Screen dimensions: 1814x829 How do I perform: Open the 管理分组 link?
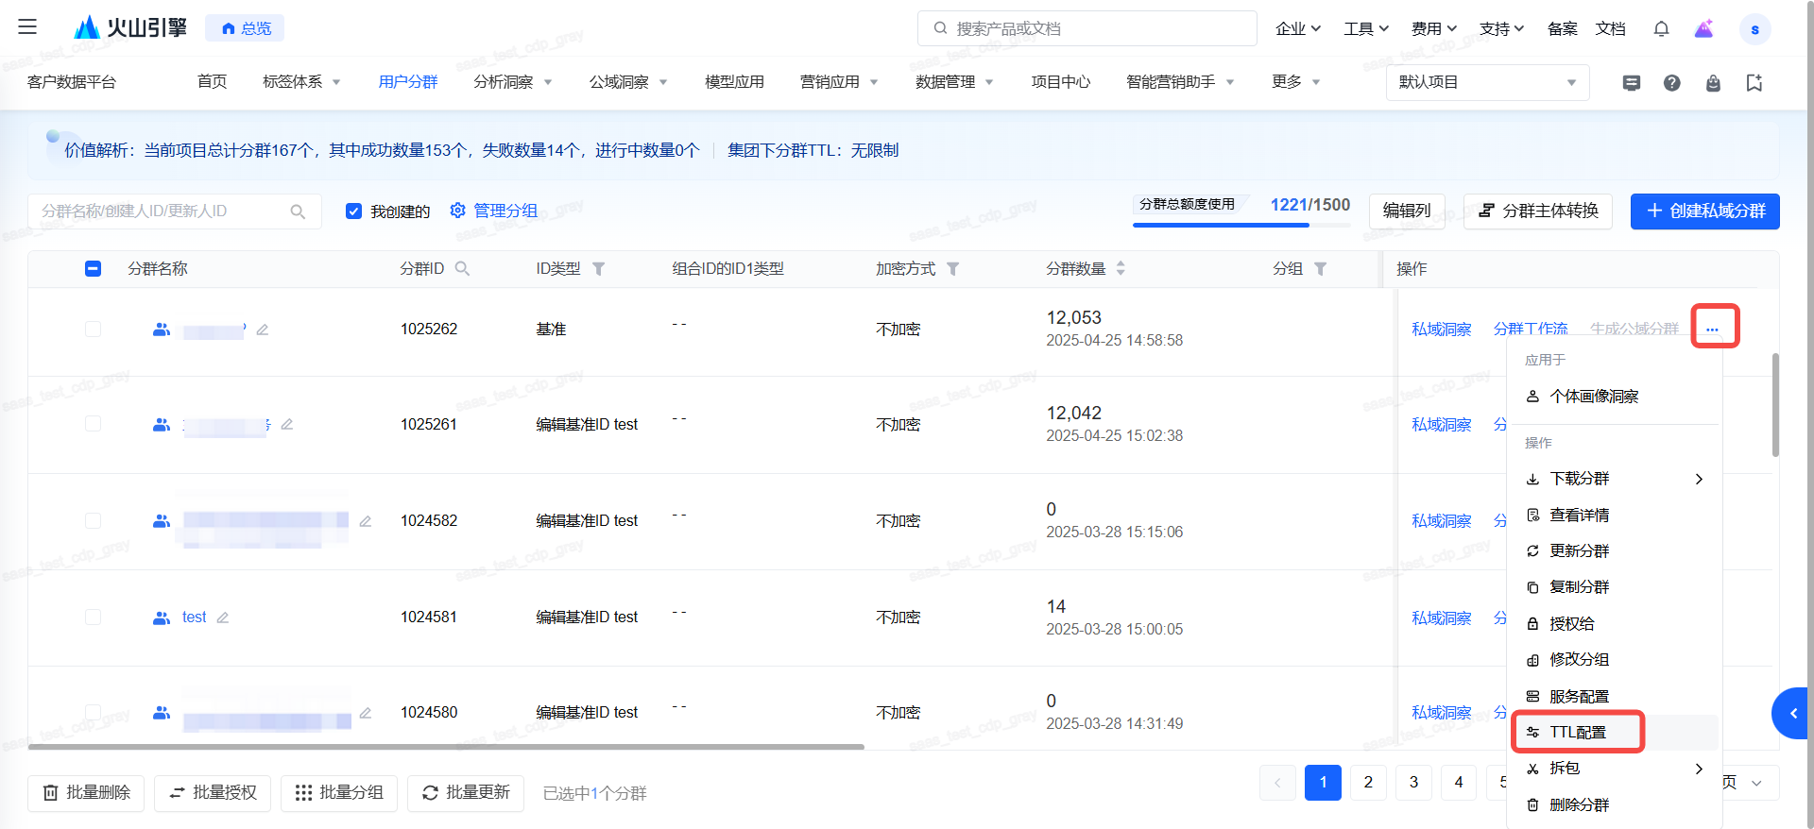click(494, 211)
